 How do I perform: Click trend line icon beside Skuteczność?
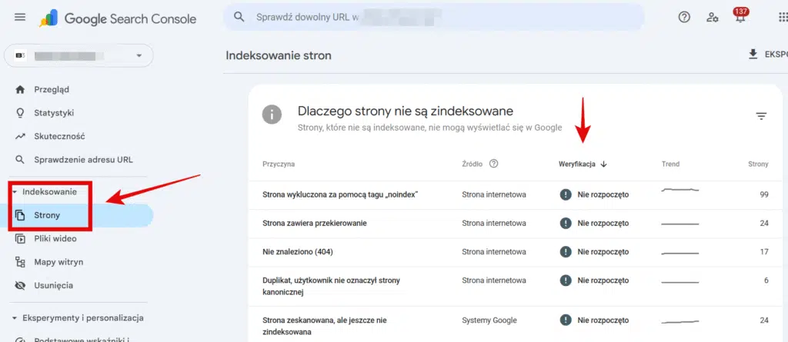point(20,136)
